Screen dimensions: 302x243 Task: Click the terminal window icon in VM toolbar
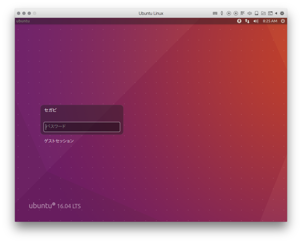tap(270, 13)
